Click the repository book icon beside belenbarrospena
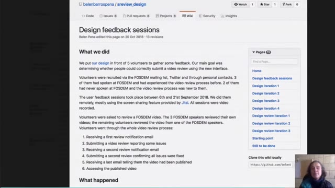The image size is (335, 188). point(80,4)
